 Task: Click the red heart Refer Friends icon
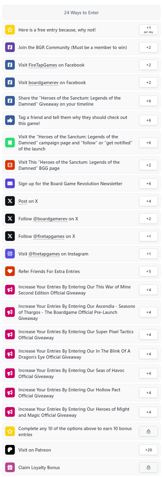tap(10, 271)
